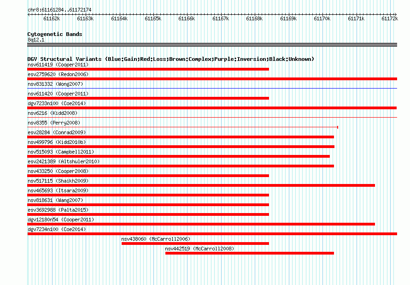Click the nsv8355 (Perry2008) label

pyautogui.click(x=54, y=123)
